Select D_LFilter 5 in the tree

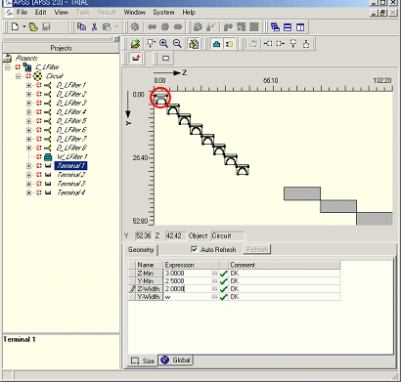point(71,121)
